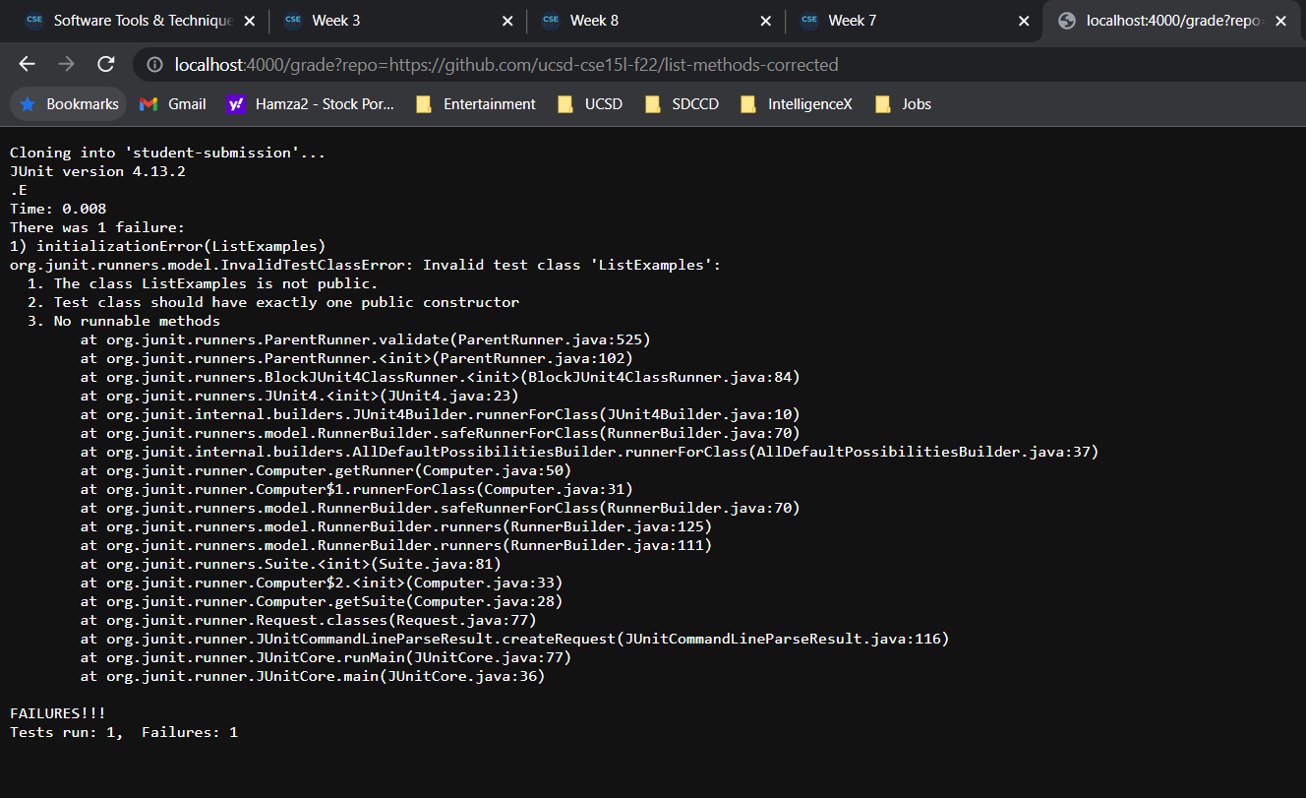Screen dimensions: 1306x798
Task: Click the Suite.<init>(Suite.java:81) line
Action: coord(291,564)
